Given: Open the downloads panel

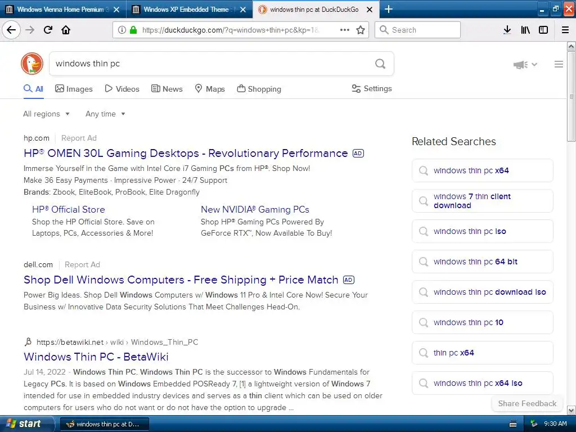Looking at the screenshot, I should click(507, 30).
